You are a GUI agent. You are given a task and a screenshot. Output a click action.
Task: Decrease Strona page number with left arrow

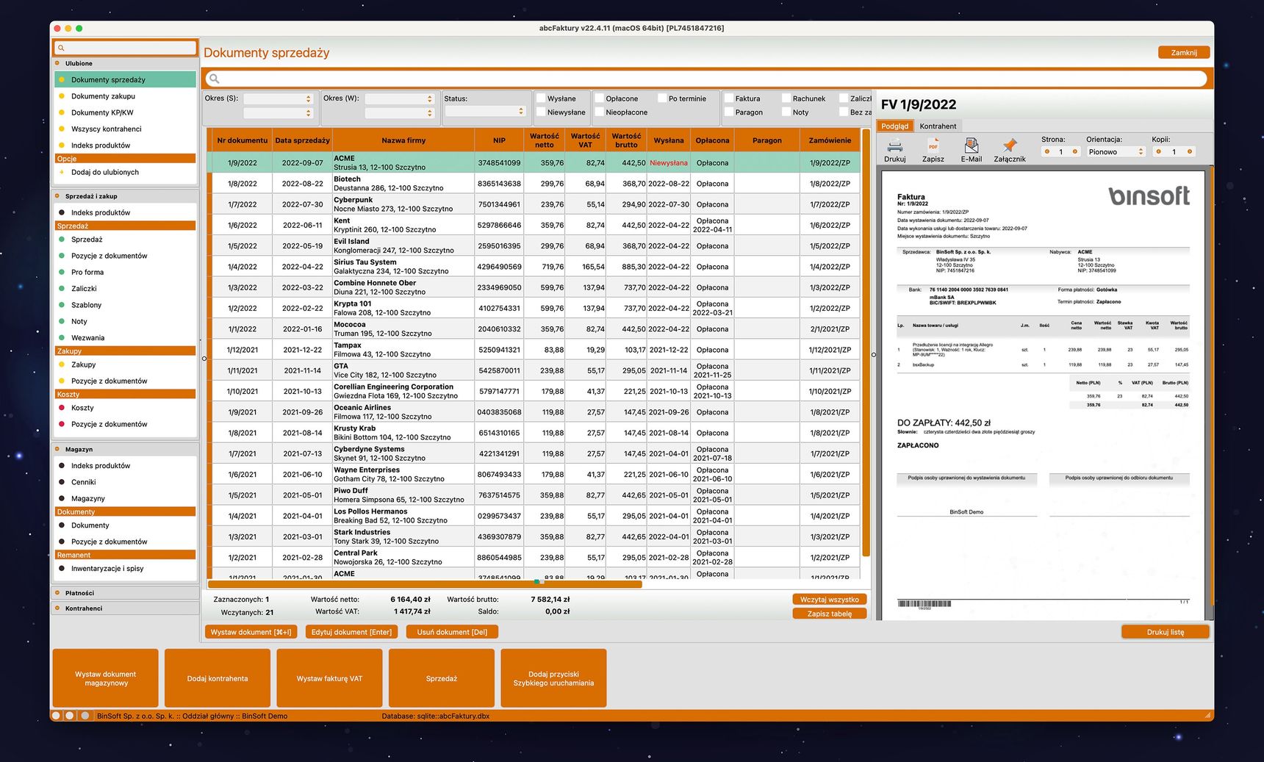tap(1047, 151)
